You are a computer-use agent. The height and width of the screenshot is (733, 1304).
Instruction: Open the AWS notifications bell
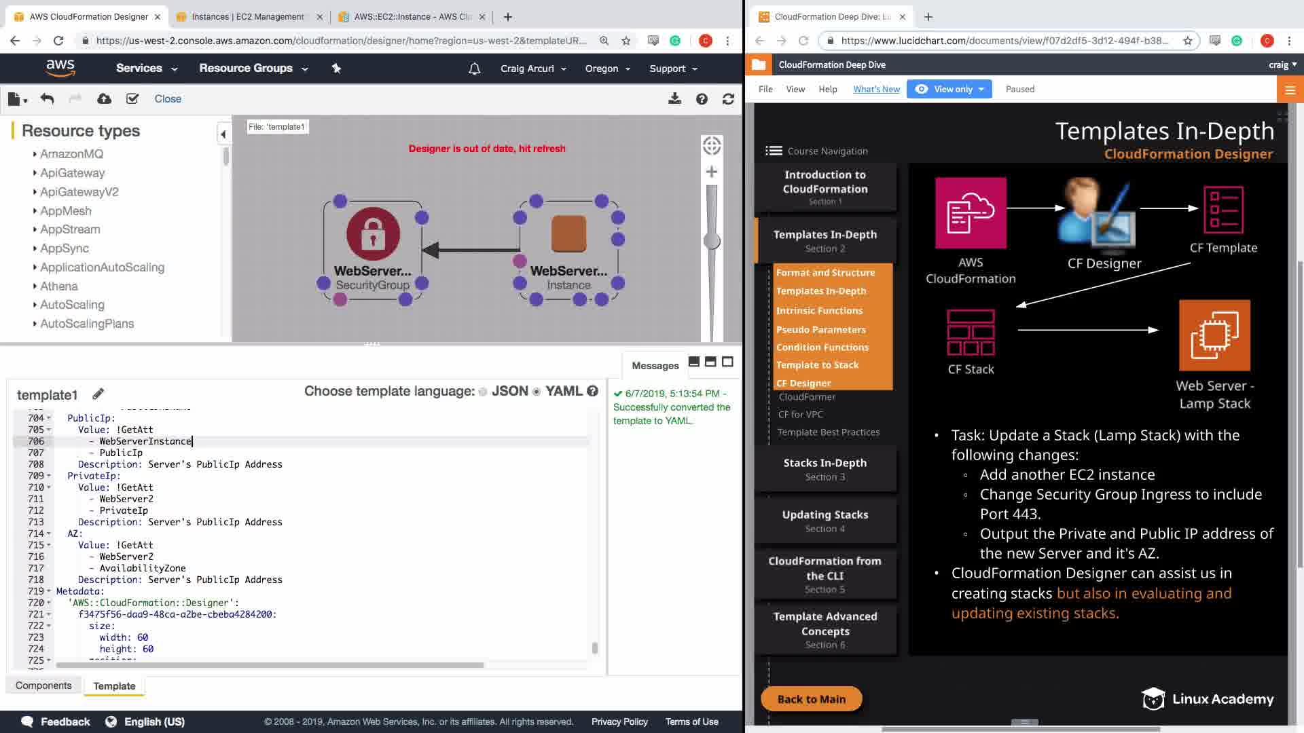pos(474,69)
